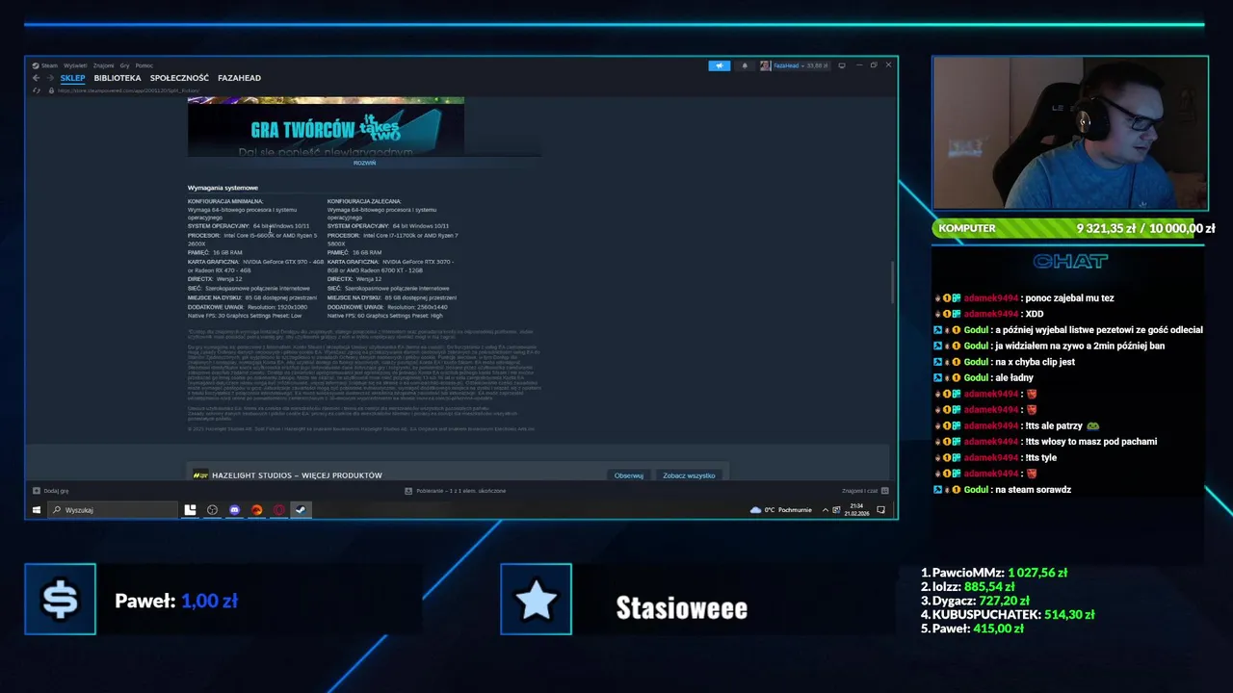
Task: Click the streamer webcam feed
Action: coord(1070,133)
